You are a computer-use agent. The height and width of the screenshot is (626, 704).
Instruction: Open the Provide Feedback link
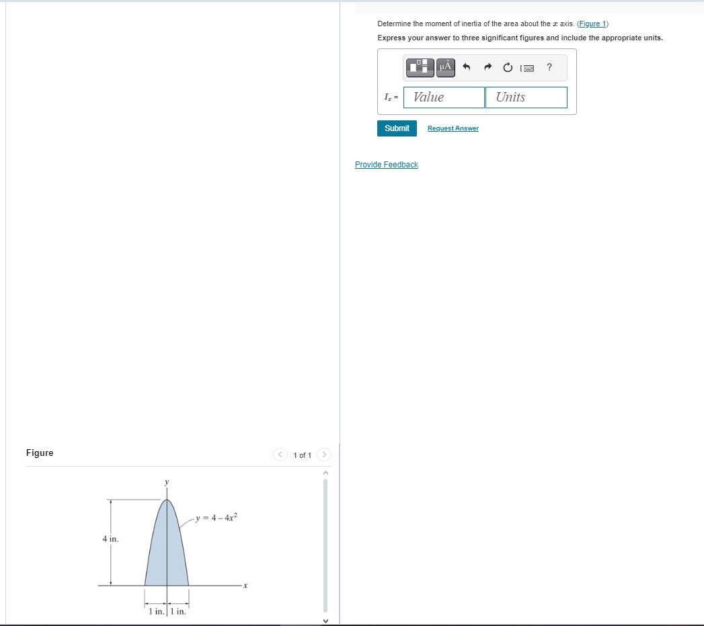point(386,164)
